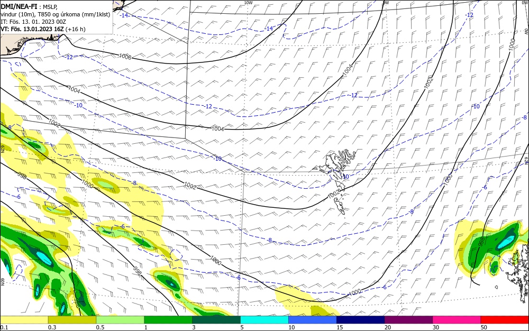Click the olive 0.3–0.5 legend swatch
Screen dimensions: 529x331
coord(72,320)
